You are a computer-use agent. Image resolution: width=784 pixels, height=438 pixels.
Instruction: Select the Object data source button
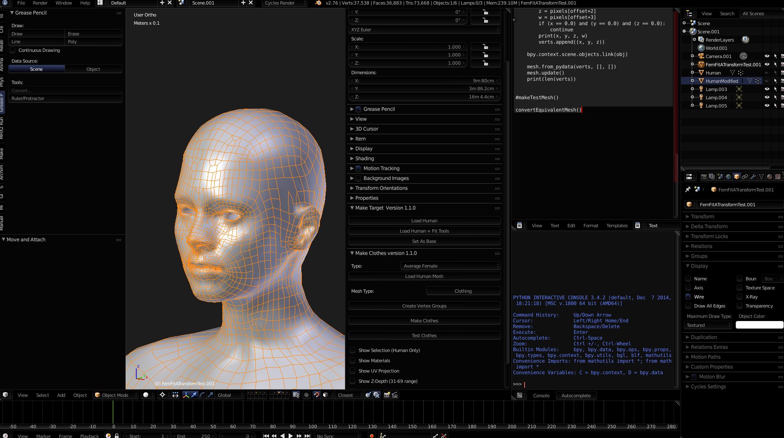[x=93, y=69]
